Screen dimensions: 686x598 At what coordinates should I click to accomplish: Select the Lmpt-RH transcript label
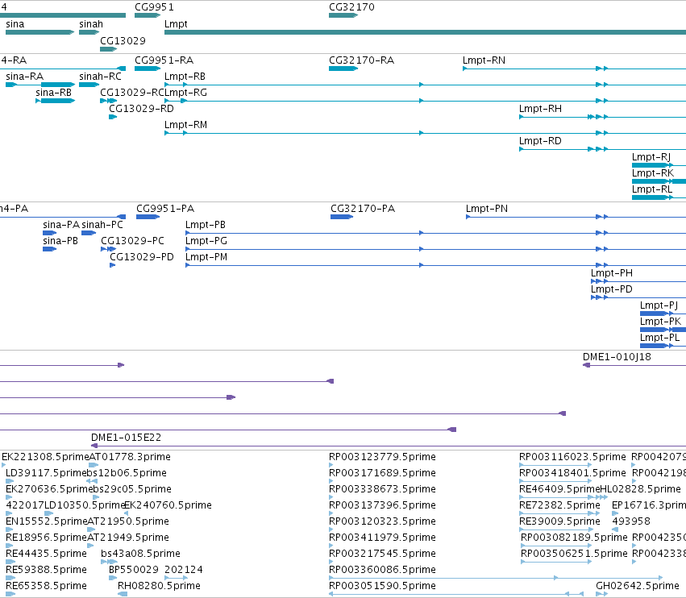point(540,109)
